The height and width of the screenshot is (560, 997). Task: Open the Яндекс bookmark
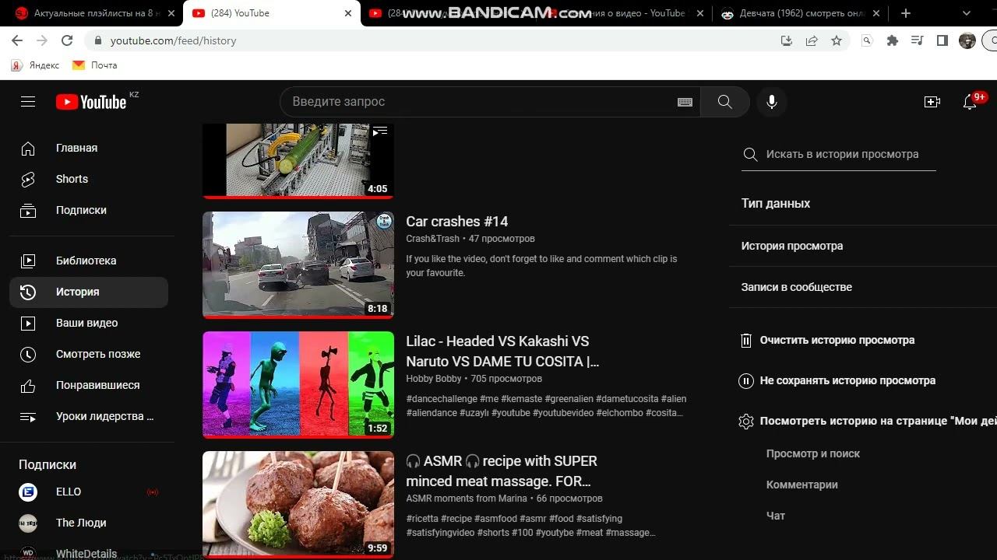click(36, 65)
